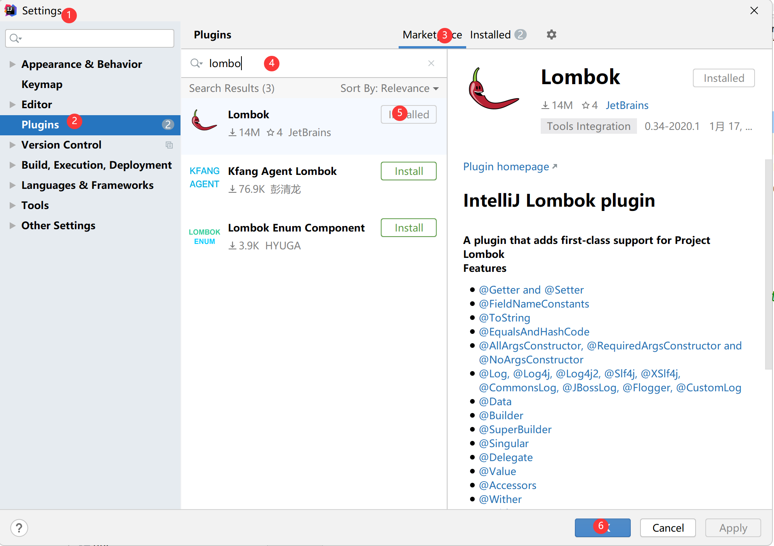Viewport: 774px width, 546px height.
Task: Focus the plugin search field containing lombo
Action: click(314, 63)
